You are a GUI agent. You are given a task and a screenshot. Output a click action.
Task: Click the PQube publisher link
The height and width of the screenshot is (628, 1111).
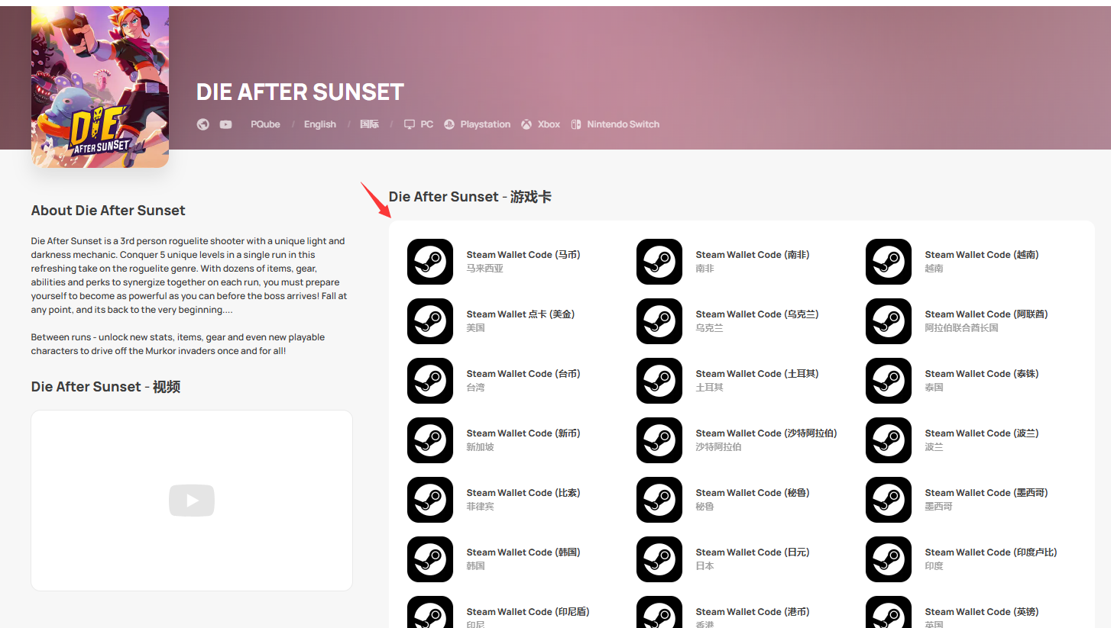click(265, 124)
